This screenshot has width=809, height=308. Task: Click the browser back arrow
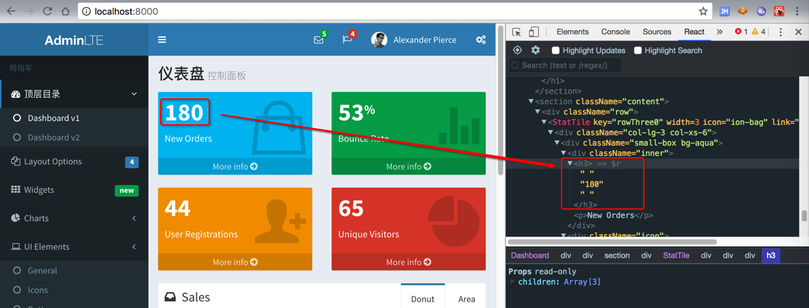(x=12, y=11)
